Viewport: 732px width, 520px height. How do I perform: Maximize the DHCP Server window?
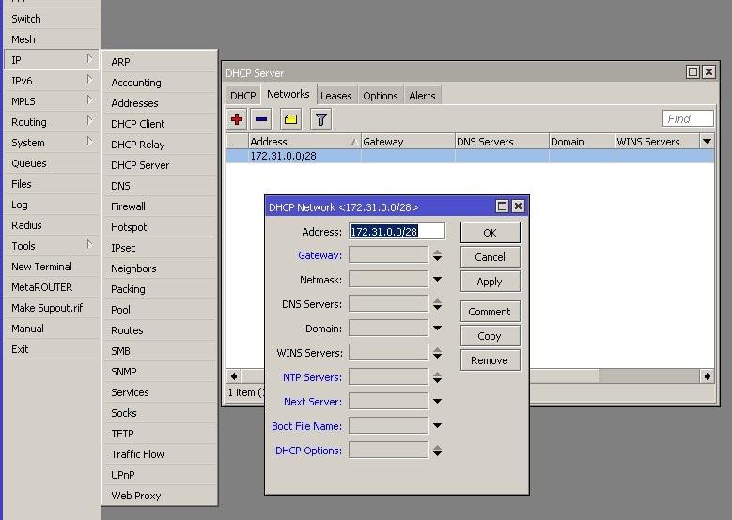tap(693, 72)
